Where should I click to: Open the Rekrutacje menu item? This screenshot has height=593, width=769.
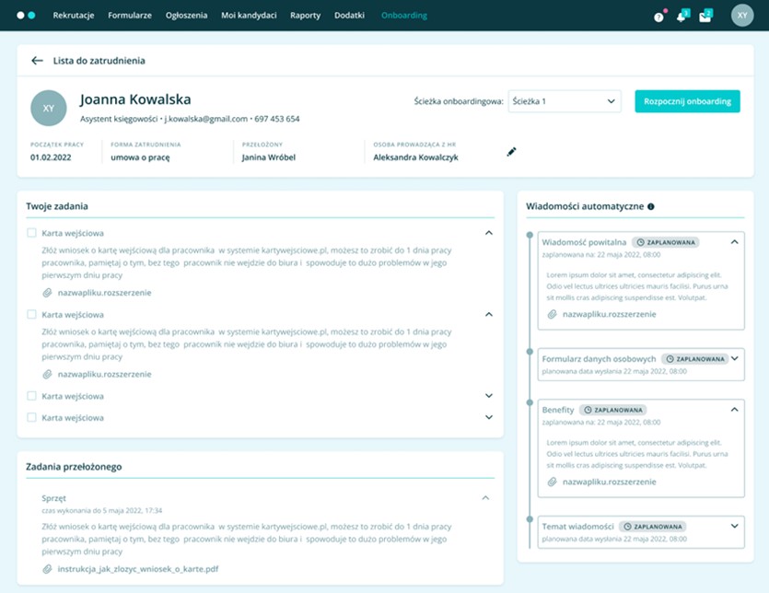point(74,16)
